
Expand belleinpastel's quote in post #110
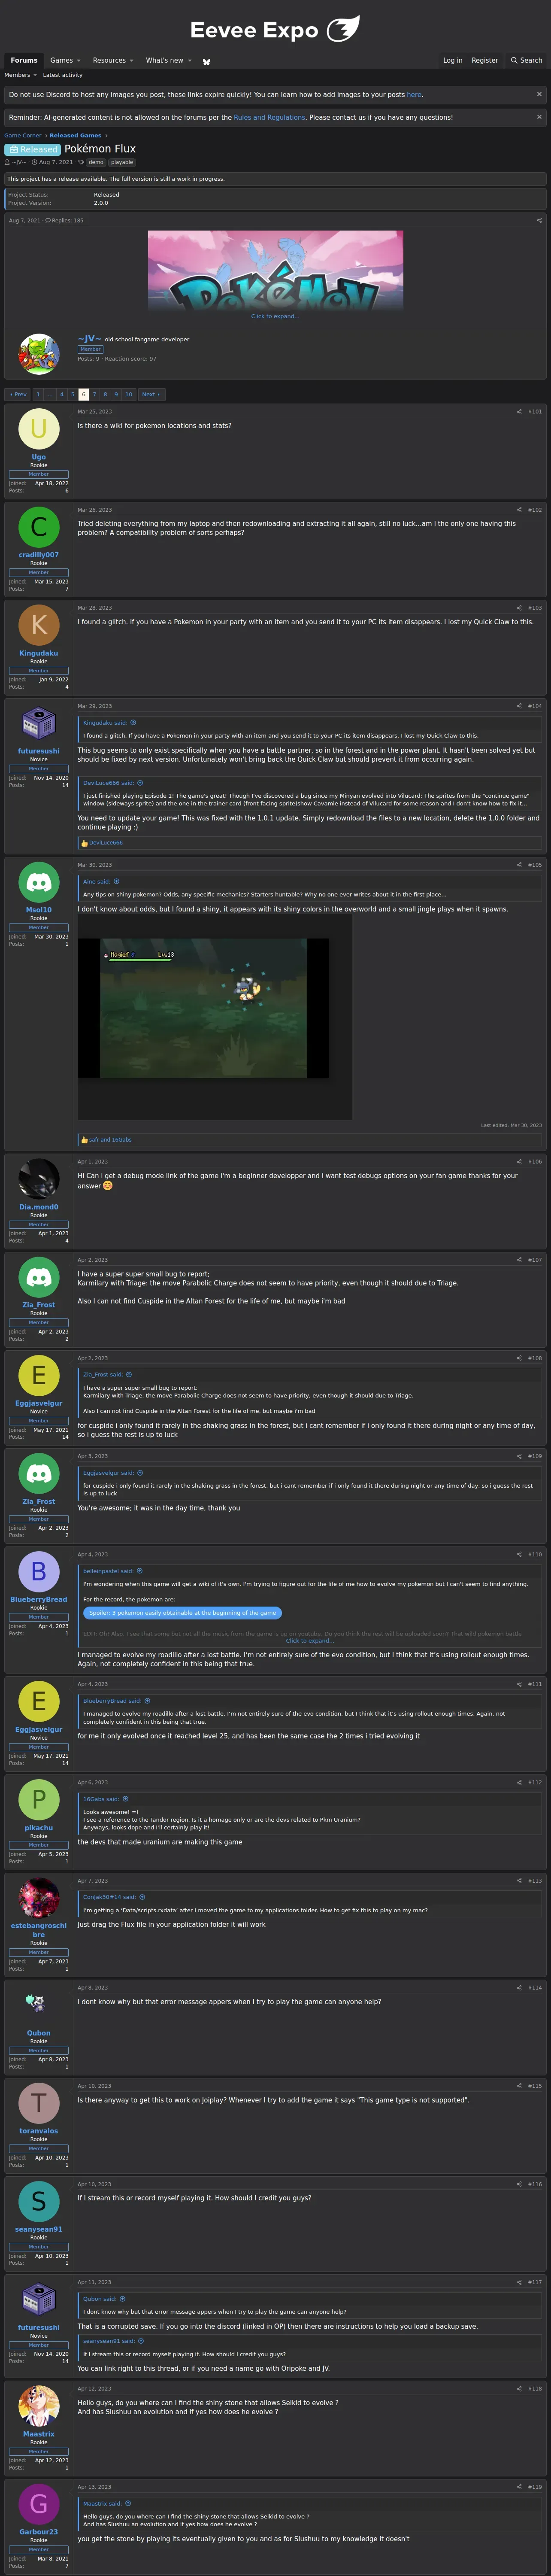point(310,1640)
